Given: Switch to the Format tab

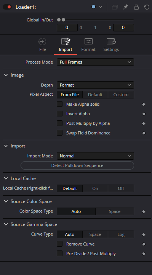Looking at the screenshot, I should (x=88, y=45).
